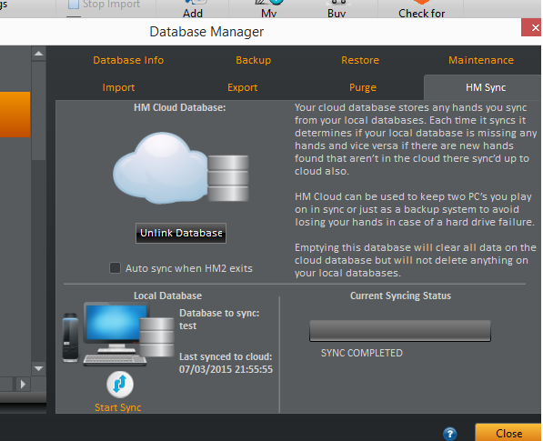Screen dimensions: 543x441
Task: Click Stop Import in the toolbar
Action: (105, 5)
